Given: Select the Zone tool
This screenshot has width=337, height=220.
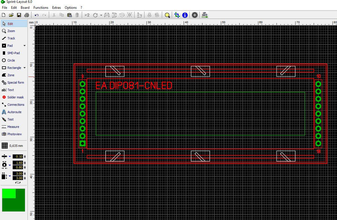Looking at the screenshot, I should pos(14,75).
